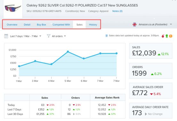177x121 pixels.
Task: Click the calendar icon beside the date range
Action: 6,36
